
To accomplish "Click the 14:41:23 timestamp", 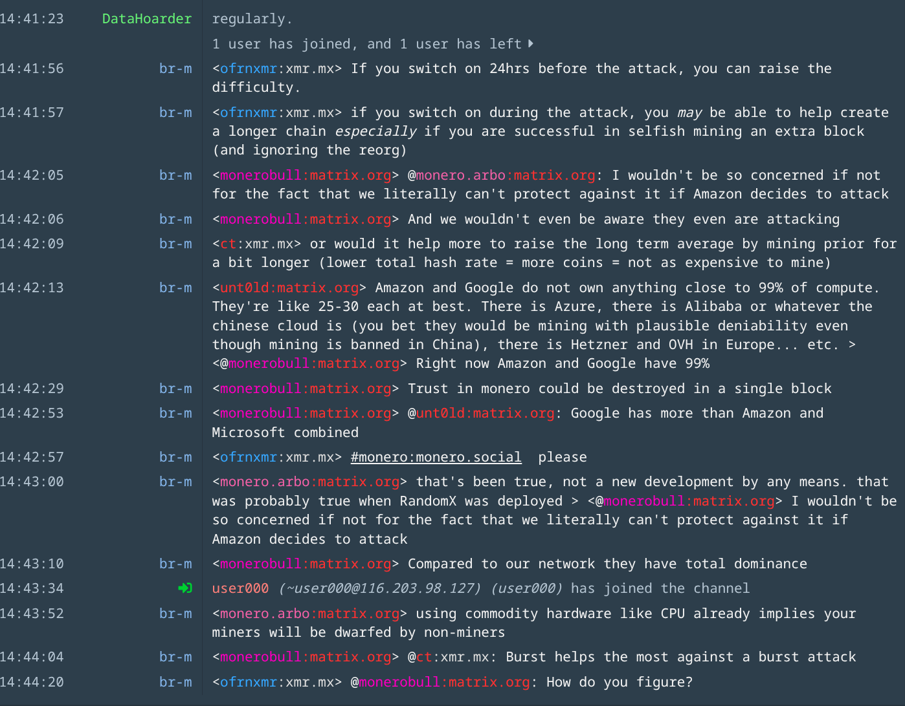I will tap(32, 19).
